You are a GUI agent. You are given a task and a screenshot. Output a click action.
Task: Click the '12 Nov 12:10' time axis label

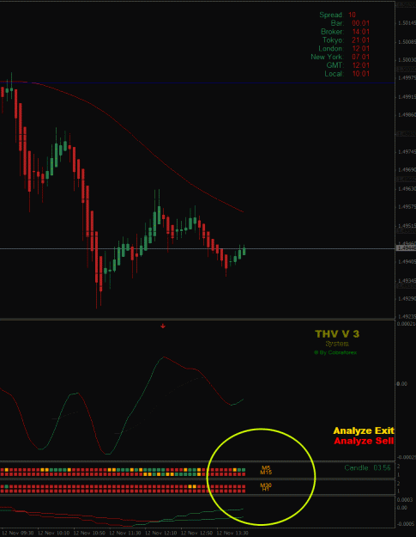click(160, 534)
